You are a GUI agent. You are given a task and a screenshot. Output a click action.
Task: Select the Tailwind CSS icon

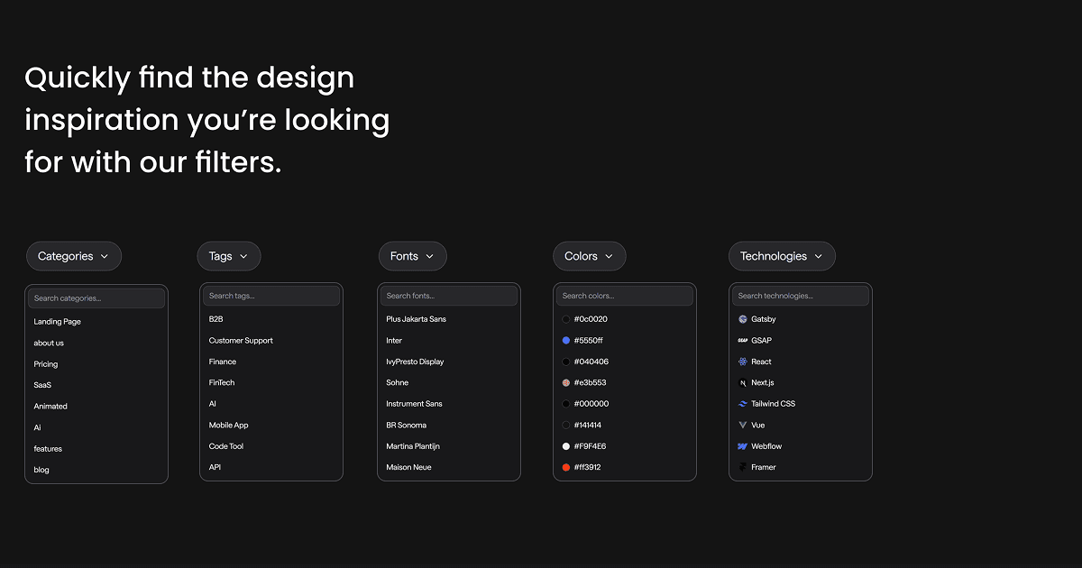[x=743, y=404]
